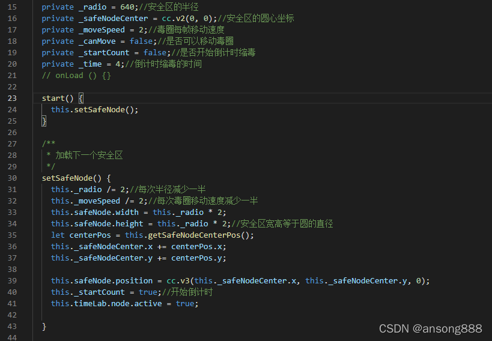Click the 'this.safeNode.width' assignment
This screenshot has width=492, height=341.
click(138, 213)
